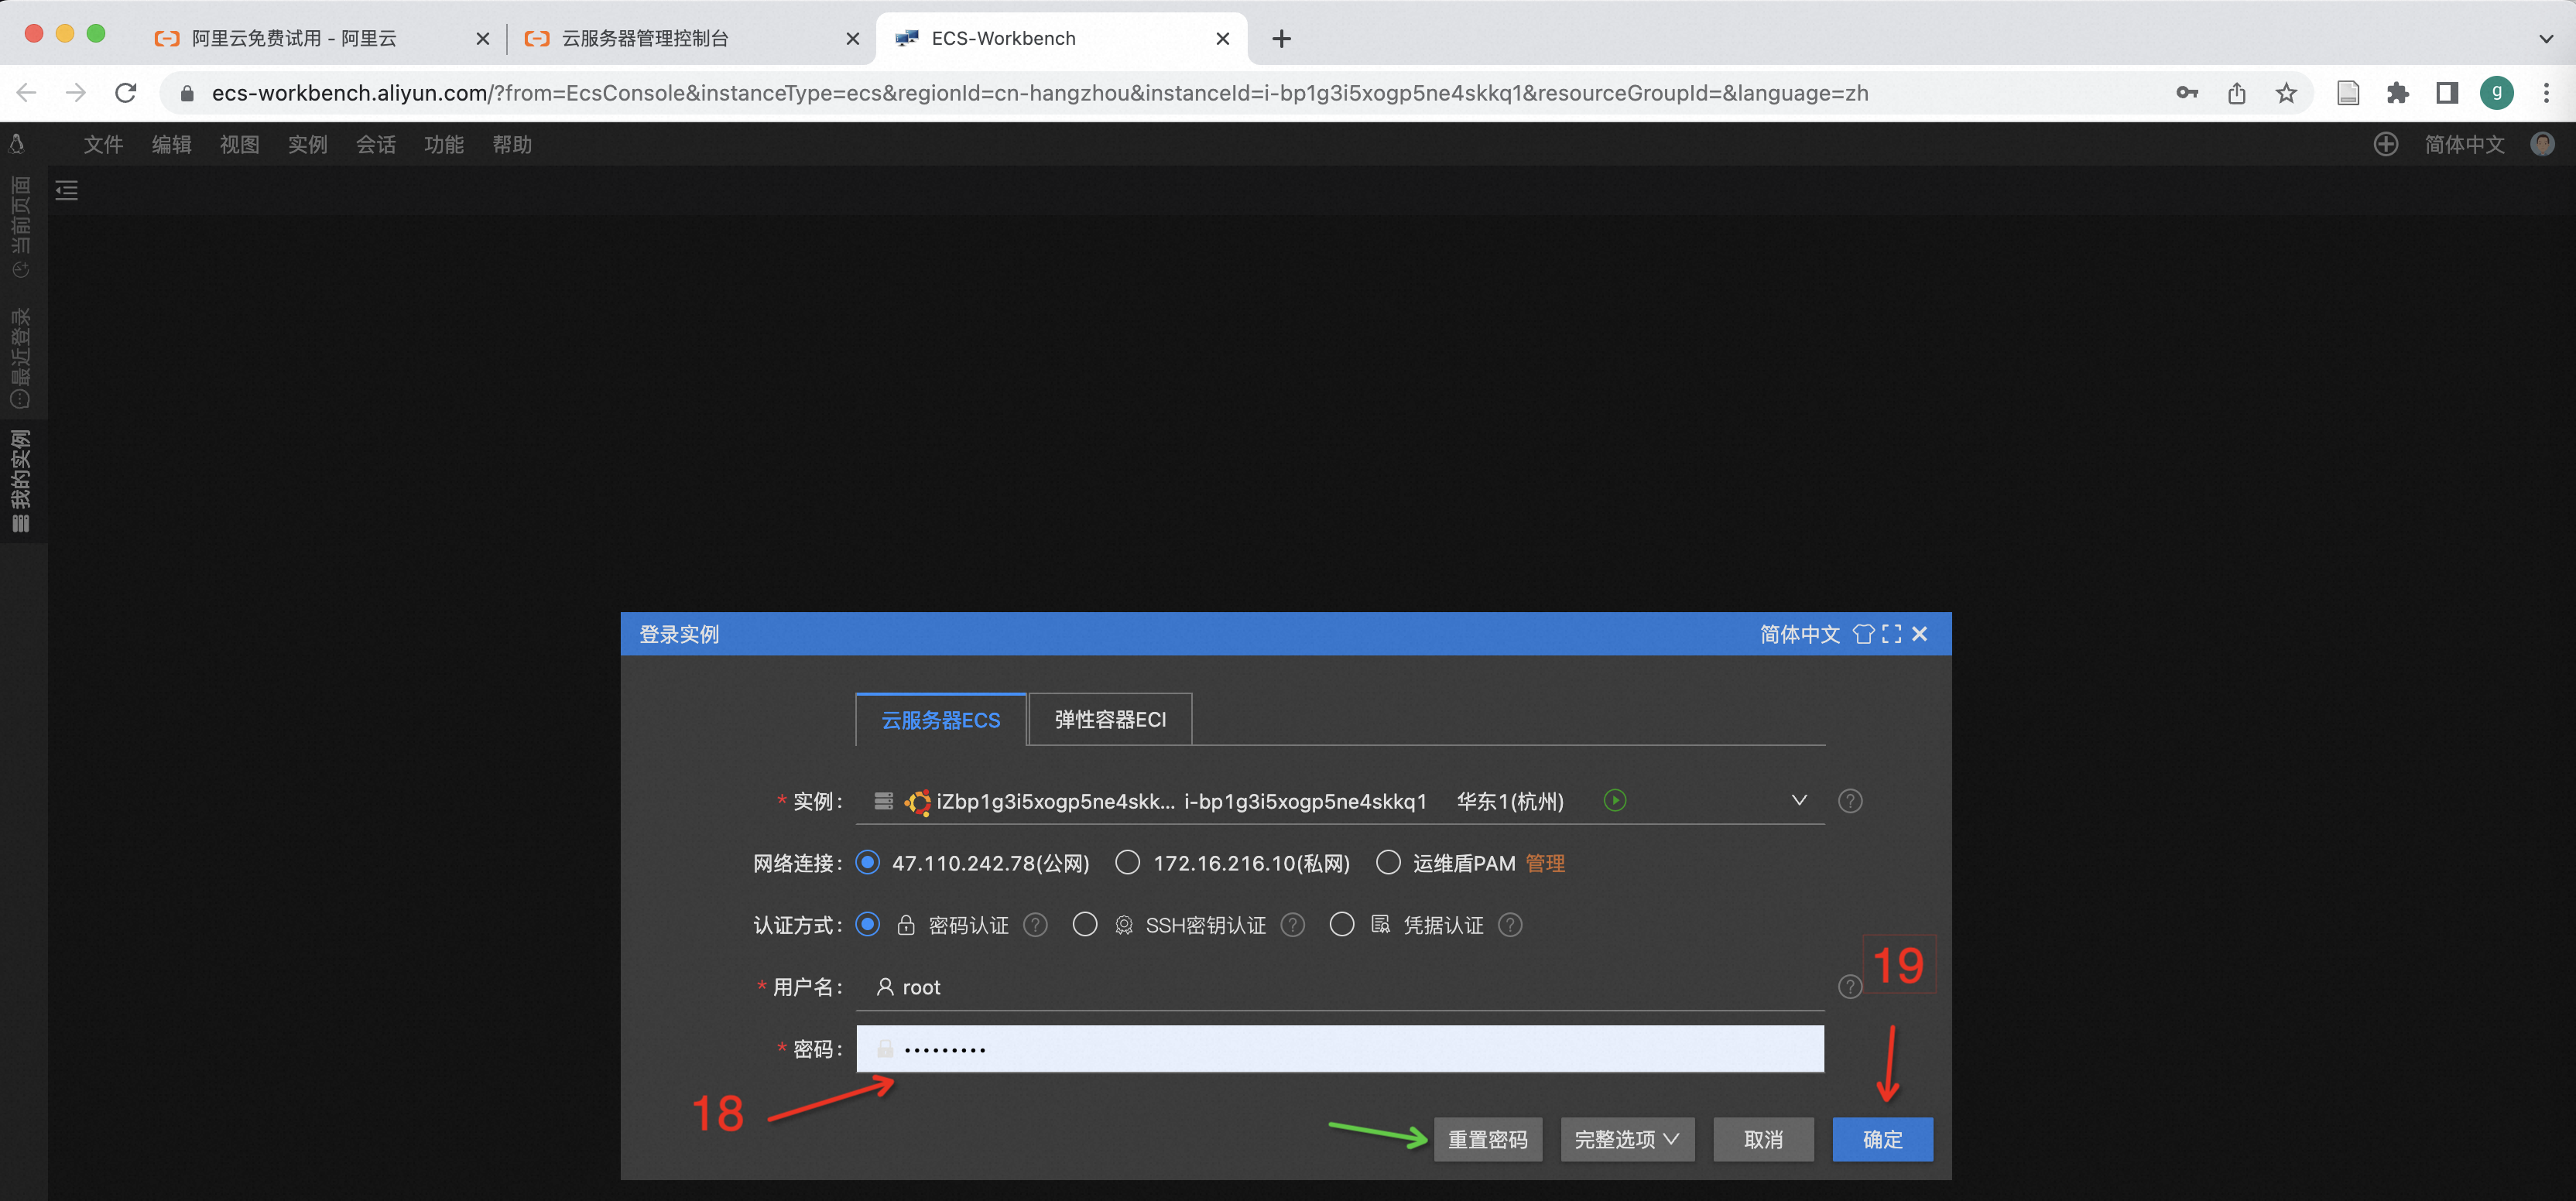Click the password input field
The width and height of the screenshot is (2576, 1201).
point(1340,1049)
